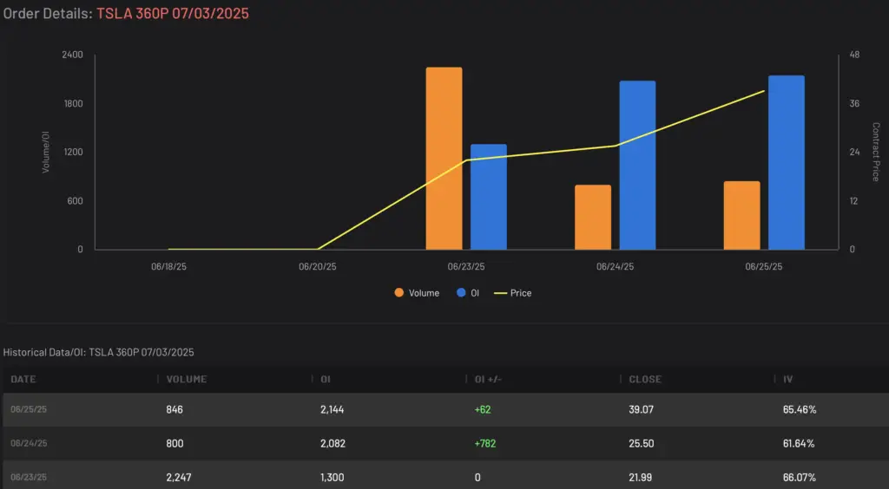The image size is (889, 489).
Task: Click the blue OI bar for 06/23/25
Action: (x=489, y=197)
